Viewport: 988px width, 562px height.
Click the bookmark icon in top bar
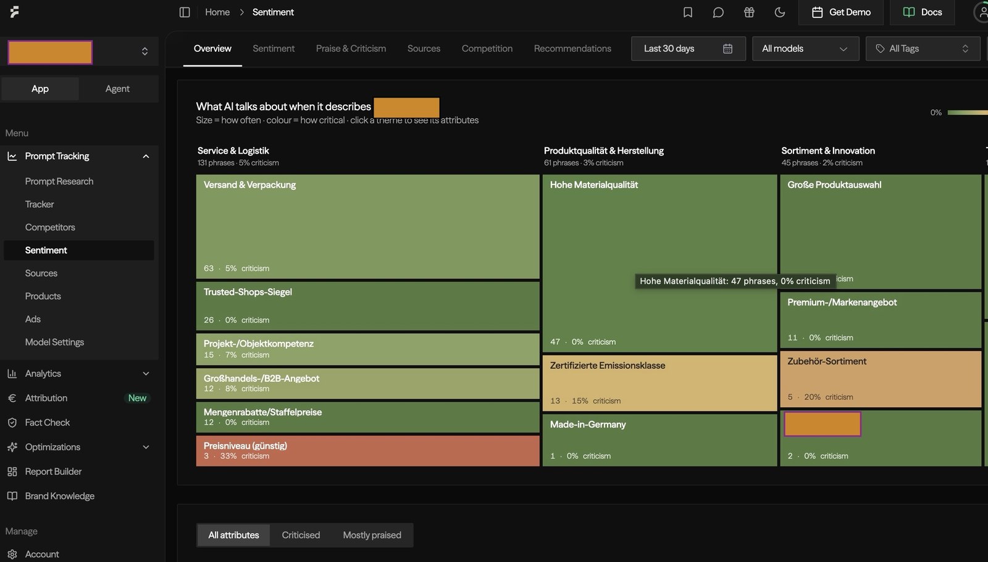click(688, 12)
